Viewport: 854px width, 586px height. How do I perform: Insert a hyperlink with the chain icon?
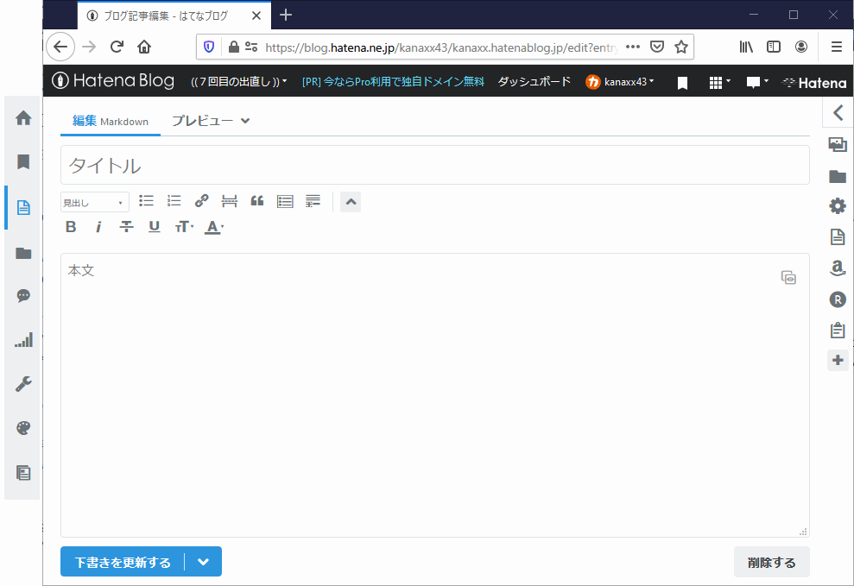(x=201, y=201)
